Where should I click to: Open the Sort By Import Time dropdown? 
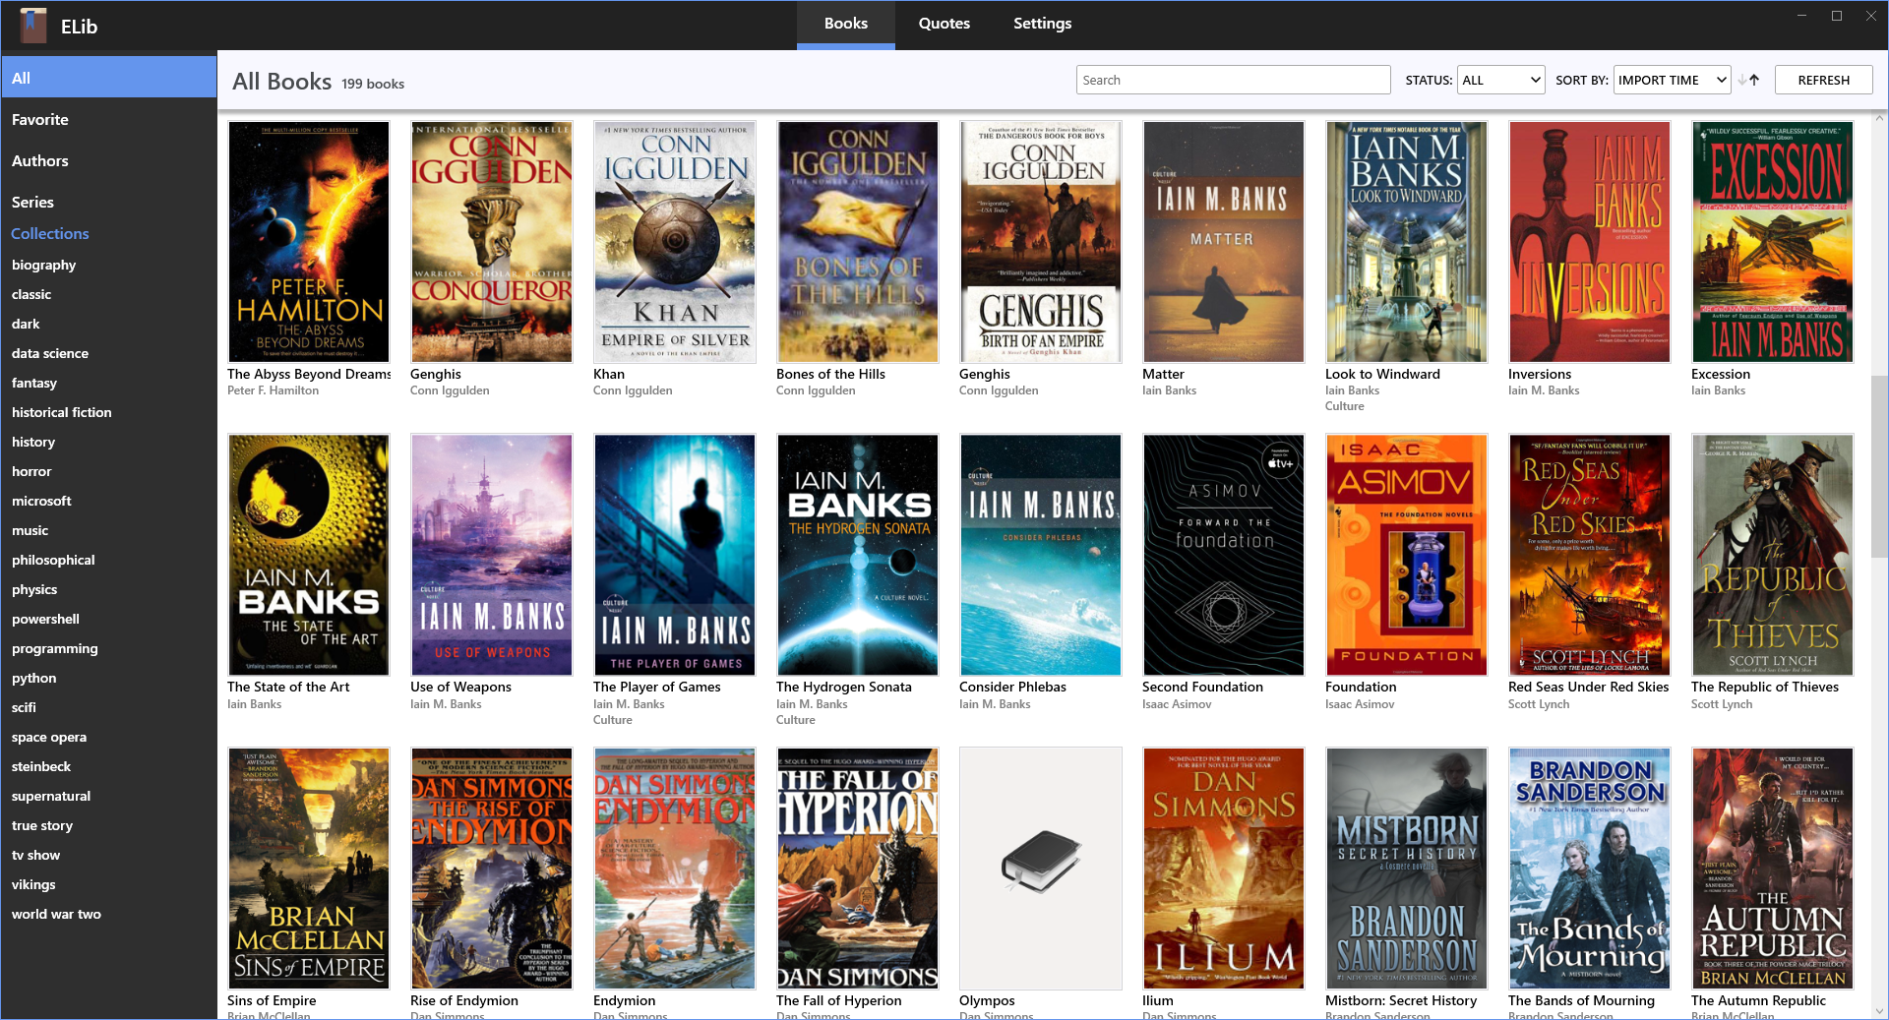pyautogui.click(x=1672, y=81)
